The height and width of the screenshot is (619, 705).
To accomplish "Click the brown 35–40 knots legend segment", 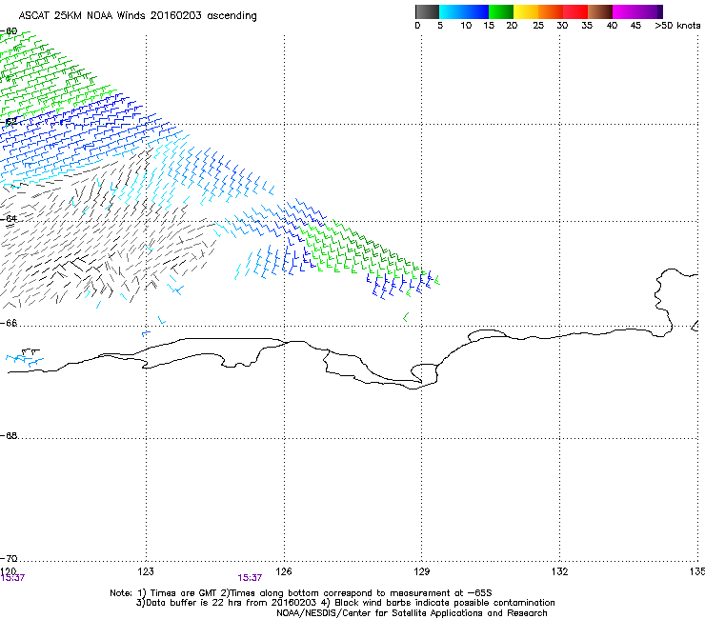I will point(600,11).
